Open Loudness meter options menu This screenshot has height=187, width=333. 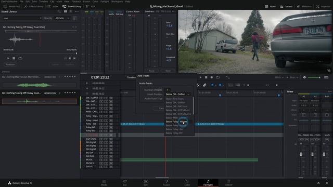click(174, 11)
